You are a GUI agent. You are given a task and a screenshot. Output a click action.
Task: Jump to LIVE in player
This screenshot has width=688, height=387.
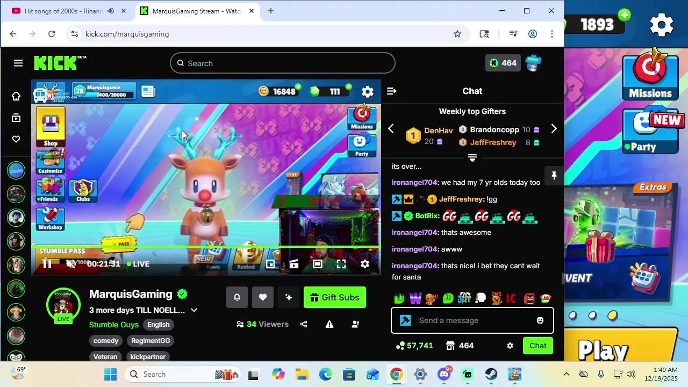point(138,264)
